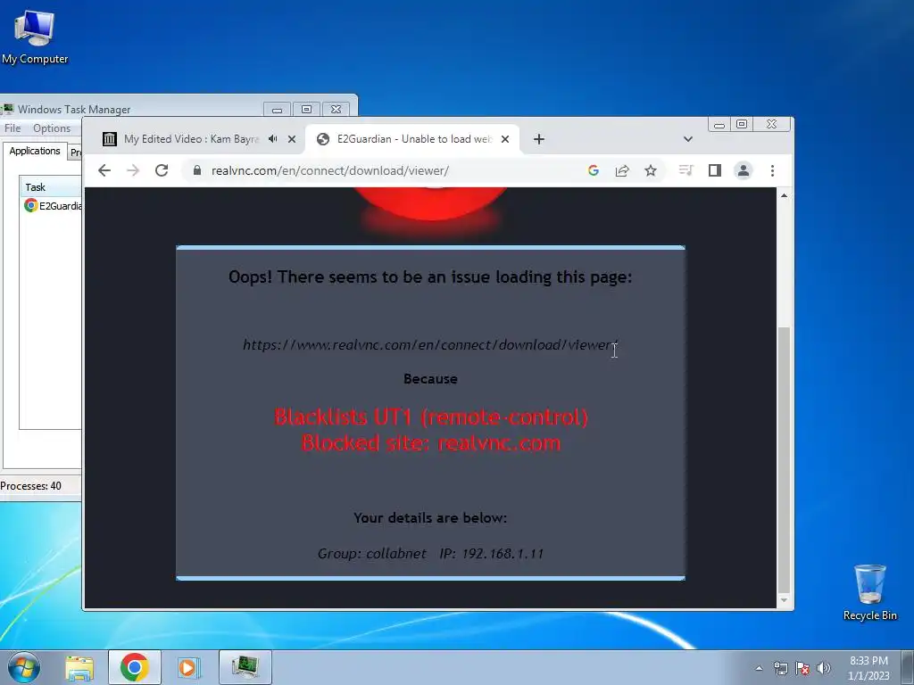The height and width of the screenshot is (685, 914).
Task: Open Chrome three-dot menu
Action: click(x=772, y=170)
